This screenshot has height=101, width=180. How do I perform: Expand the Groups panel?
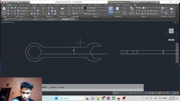pos(164,17)
